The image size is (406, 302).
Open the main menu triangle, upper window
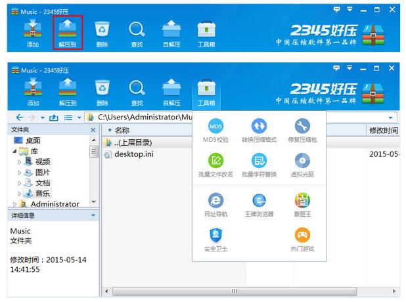point(350,9)
